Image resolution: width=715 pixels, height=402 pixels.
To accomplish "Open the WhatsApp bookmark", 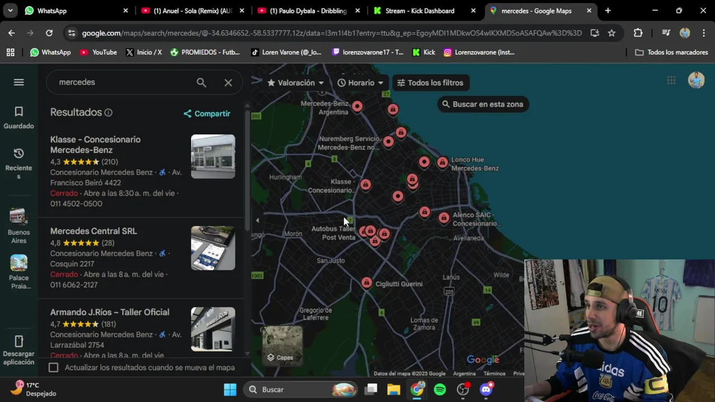I will 50,52.
